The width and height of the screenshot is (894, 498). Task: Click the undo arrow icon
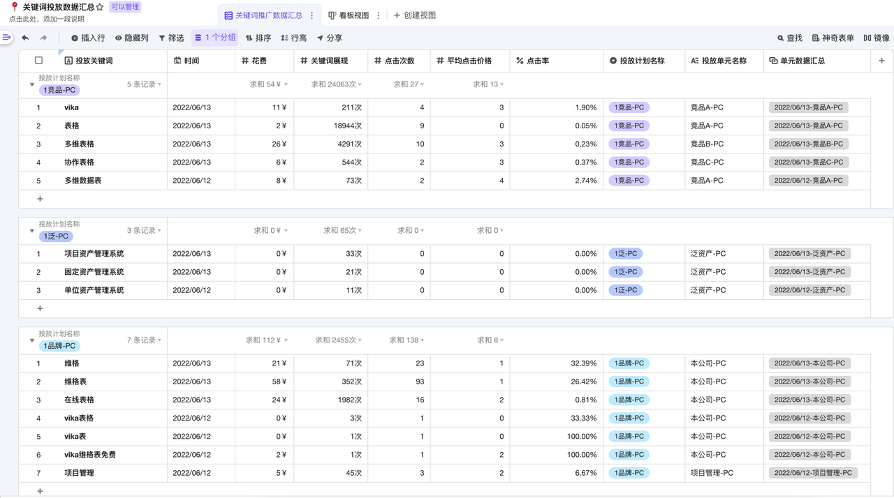[x=26, y=38]
